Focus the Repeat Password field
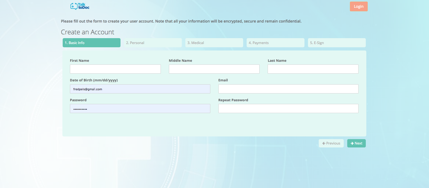 pyautogui.click(x=288, y=109)
